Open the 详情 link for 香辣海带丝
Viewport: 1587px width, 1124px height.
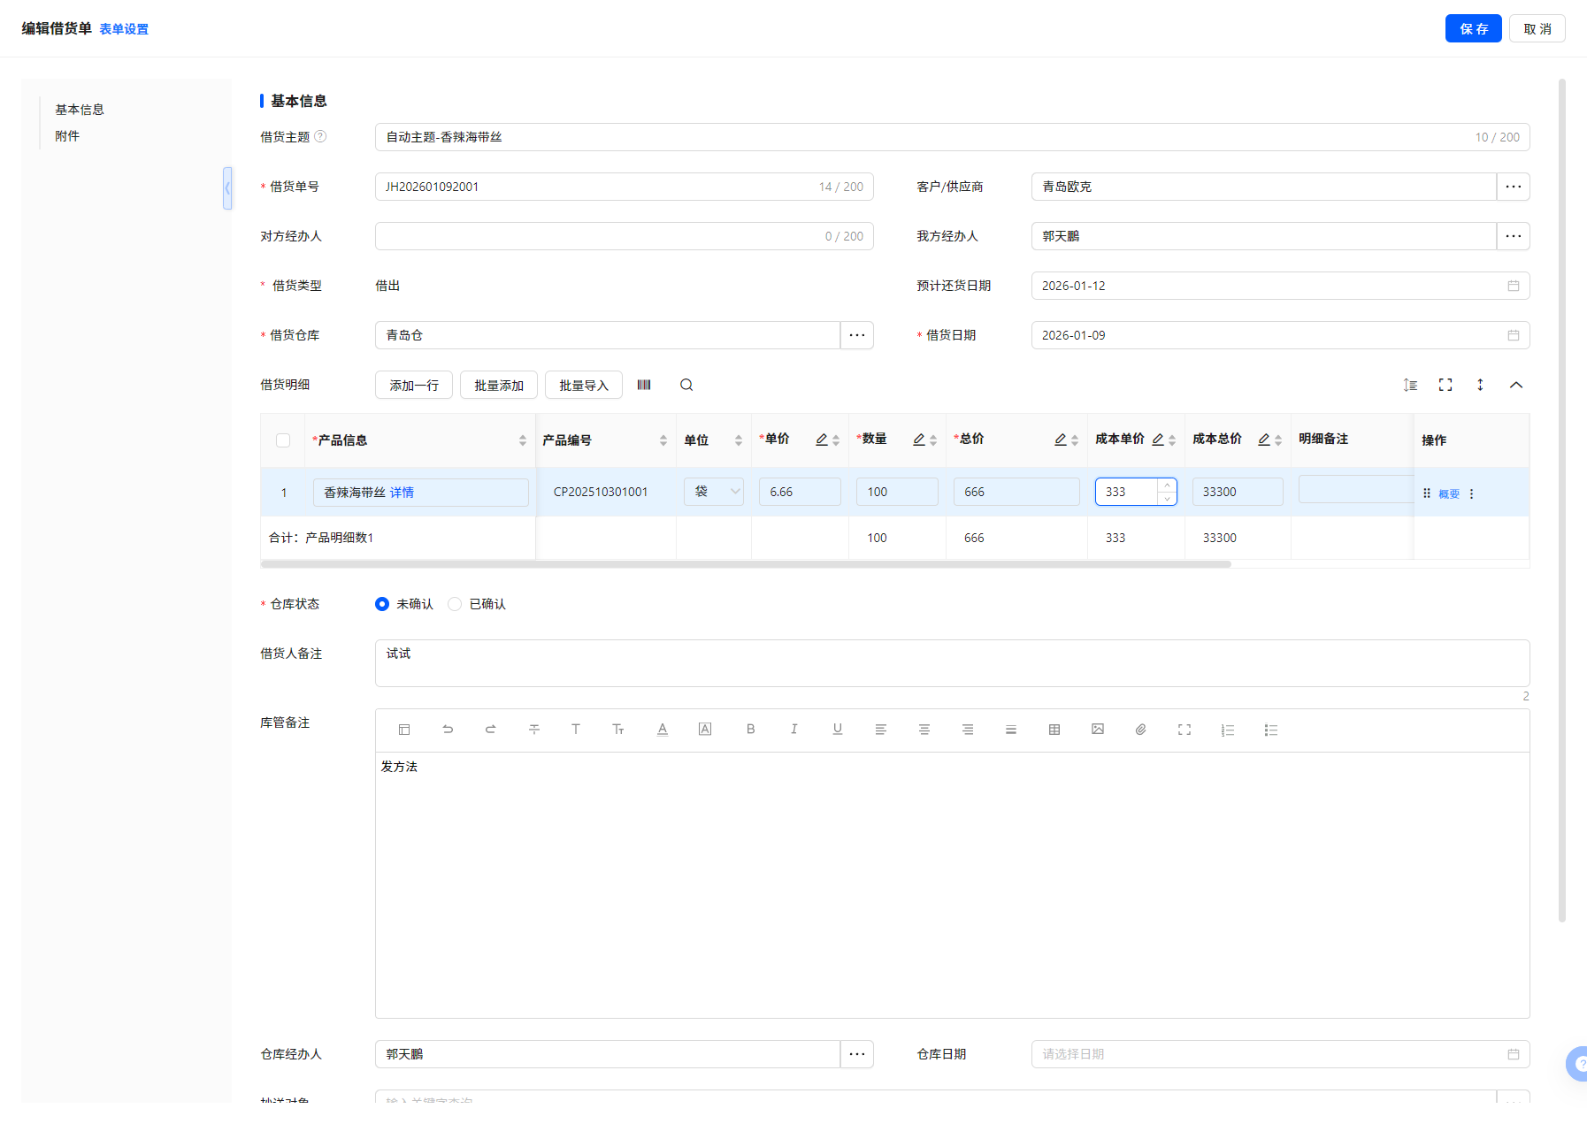402,493
